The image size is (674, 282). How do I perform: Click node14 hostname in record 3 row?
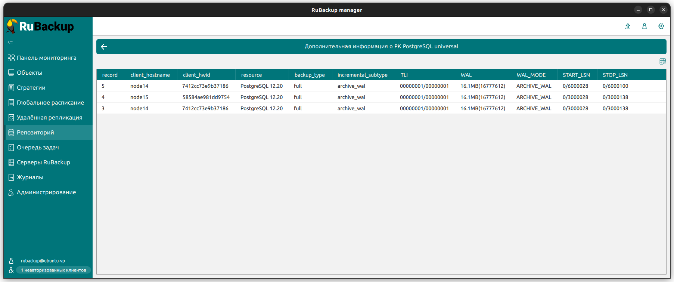coord(139,108)
